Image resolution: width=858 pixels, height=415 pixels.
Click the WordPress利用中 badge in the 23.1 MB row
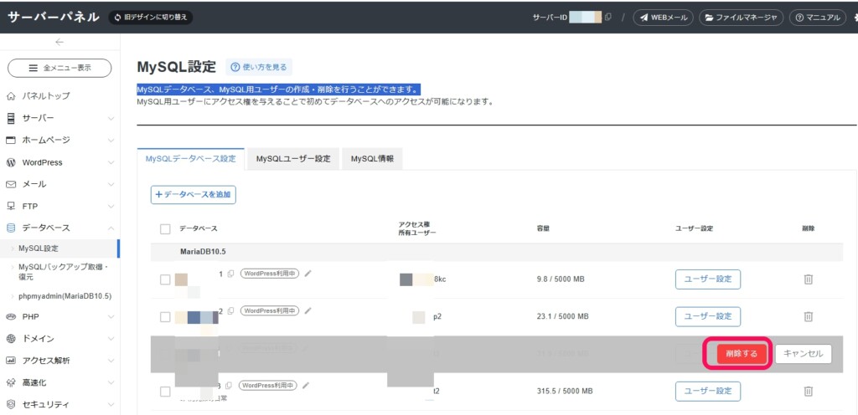tap(270, 310)
